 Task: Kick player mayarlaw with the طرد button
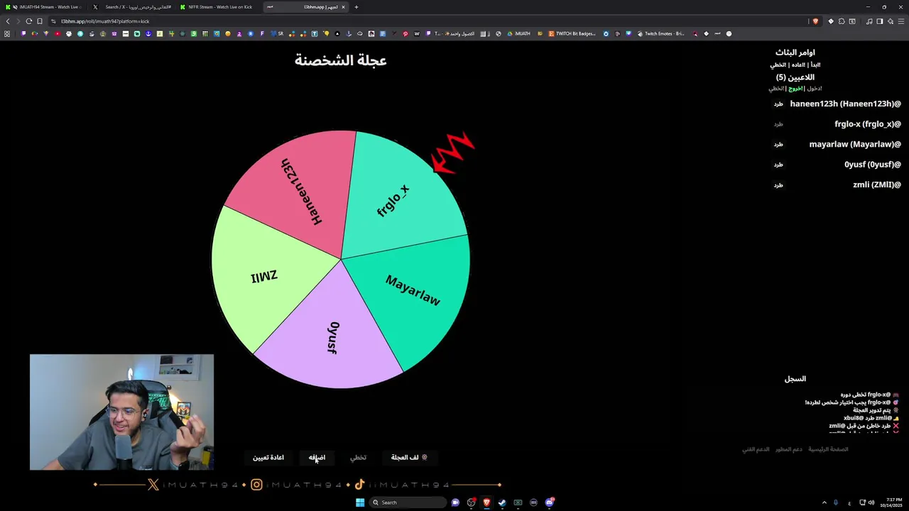(x=778, y=144)
